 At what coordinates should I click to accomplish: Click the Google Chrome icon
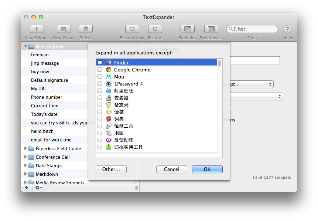click(x=109, y=70)
